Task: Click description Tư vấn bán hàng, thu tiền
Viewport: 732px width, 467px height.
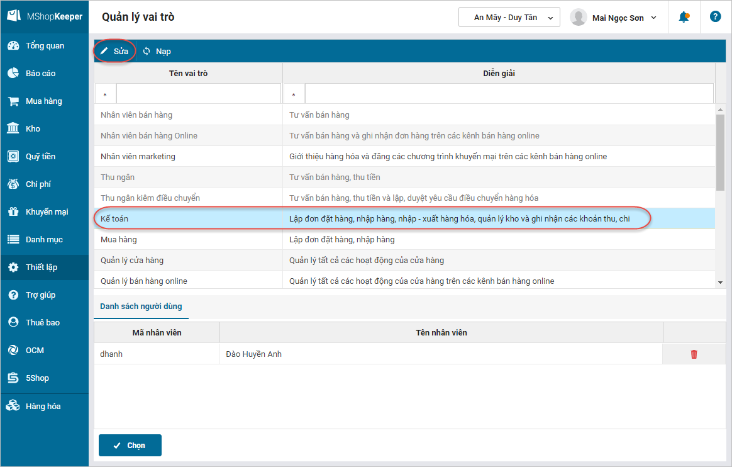Action: coord(335,177)
